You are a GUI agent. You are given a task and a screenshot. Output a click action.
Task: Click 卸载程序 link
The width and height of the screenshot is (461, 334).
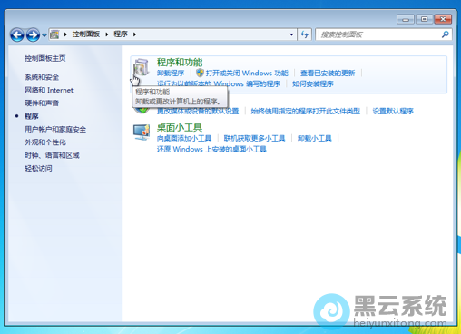(171, 73)
